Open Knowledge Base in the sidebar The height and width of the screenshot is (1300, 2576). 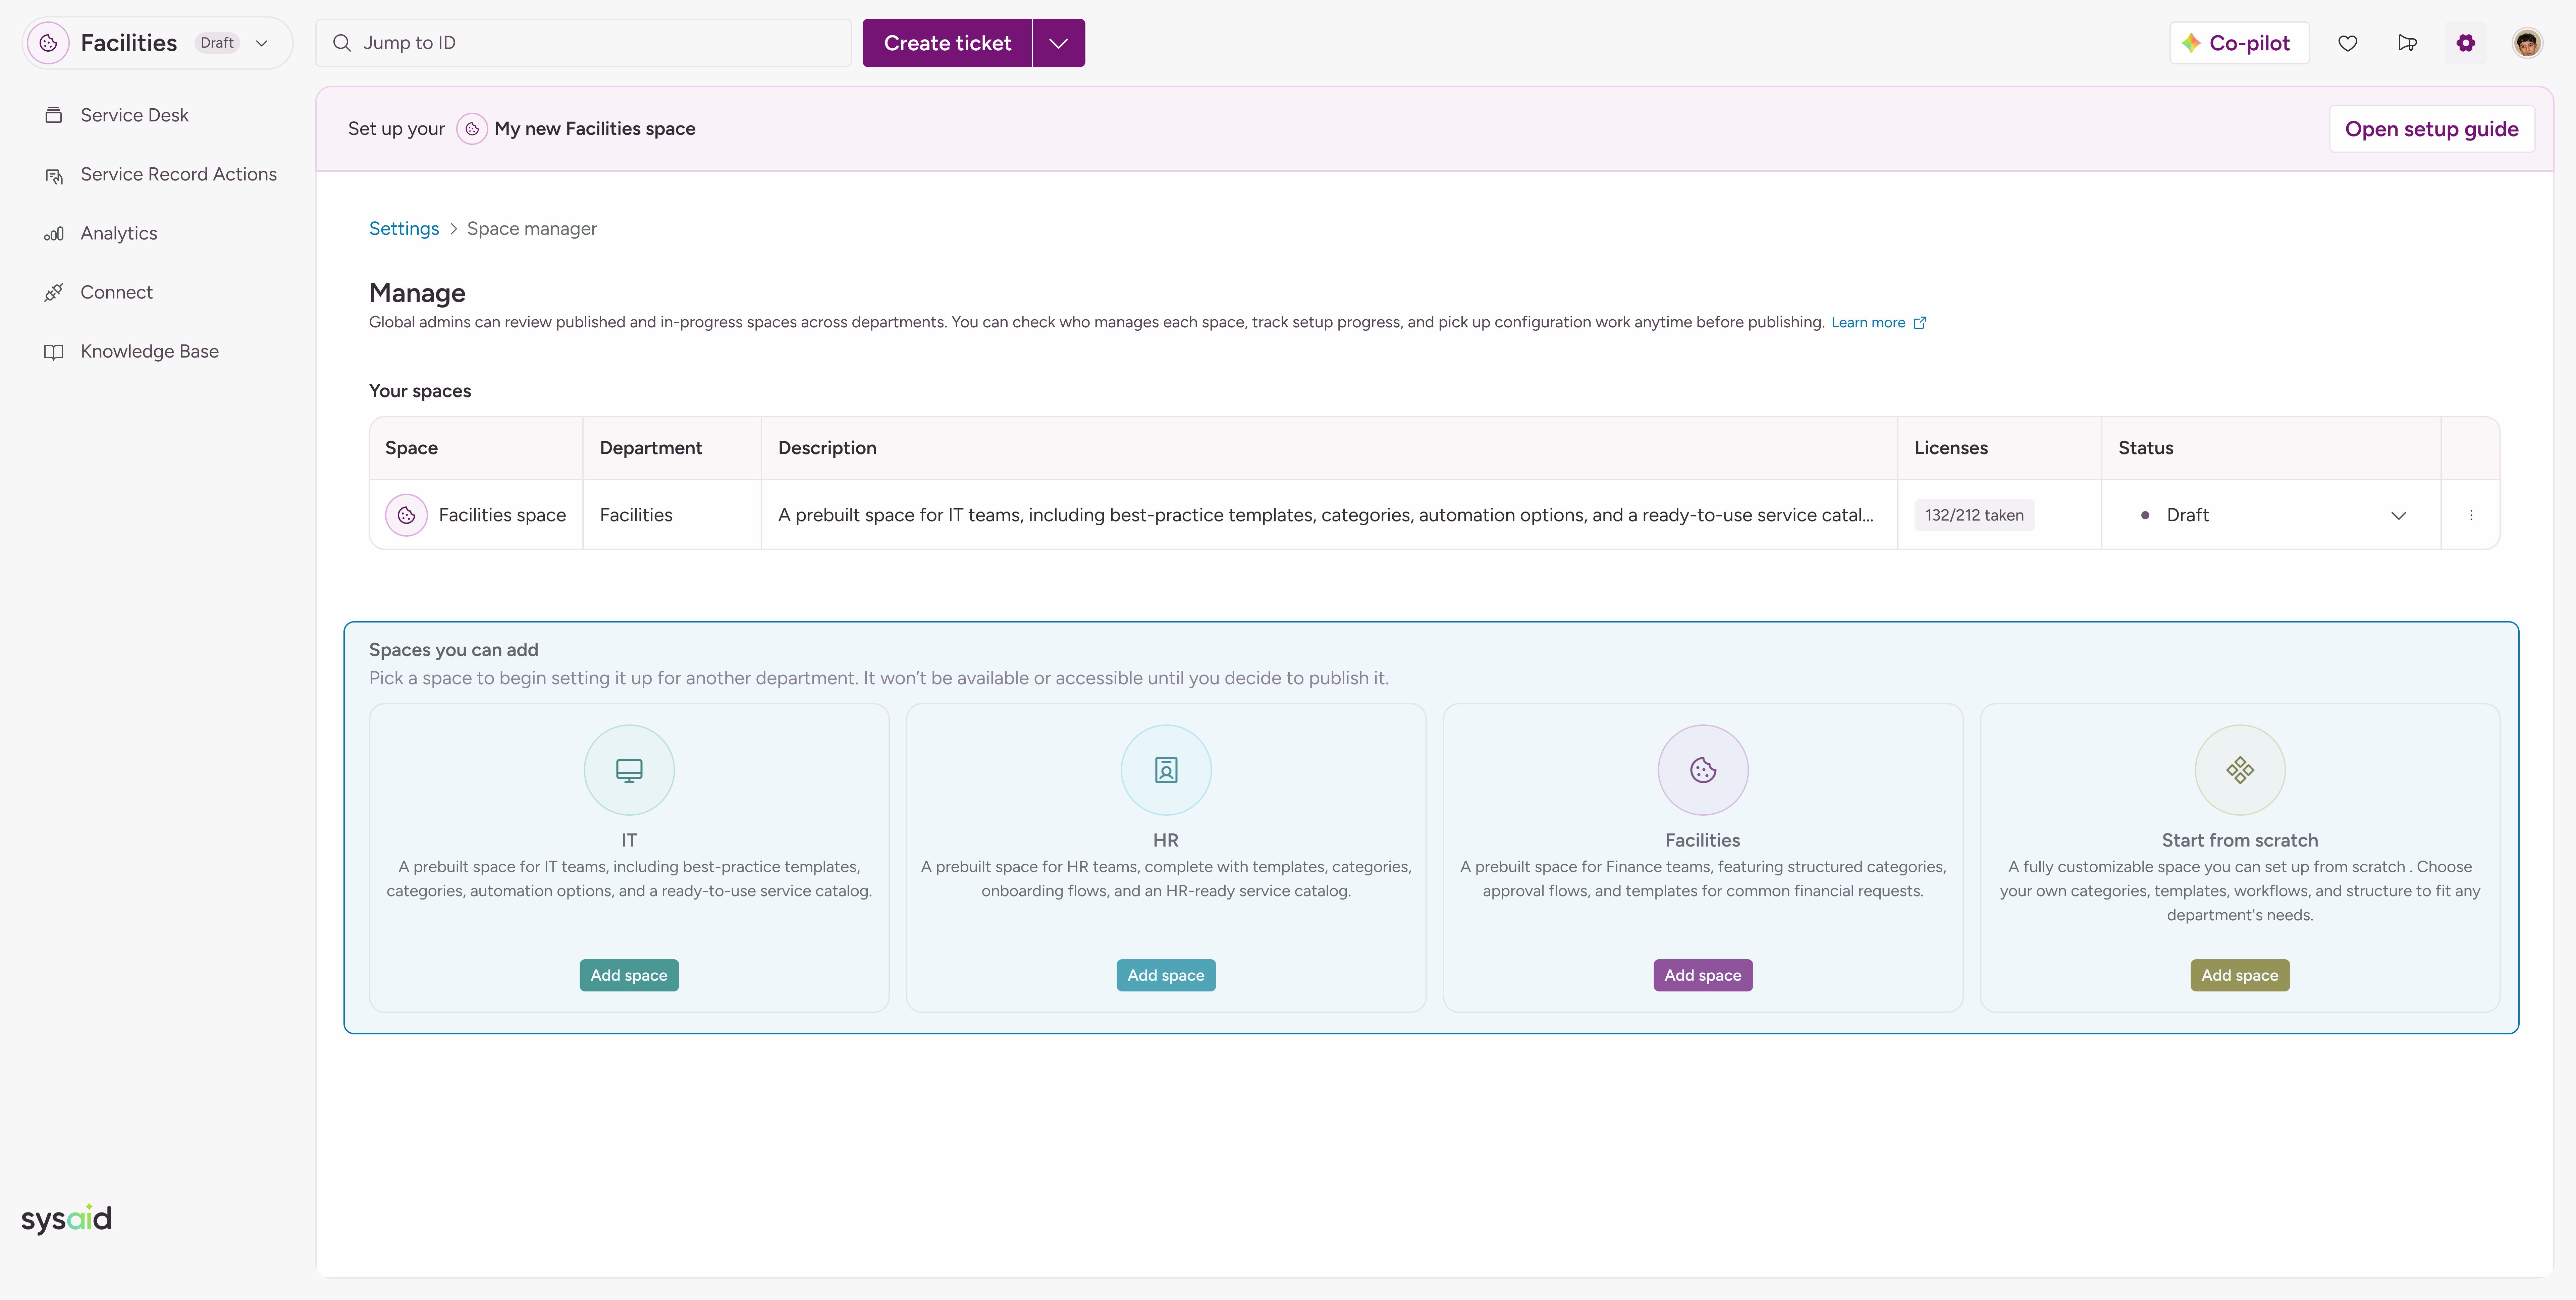[x=149, y=351]
